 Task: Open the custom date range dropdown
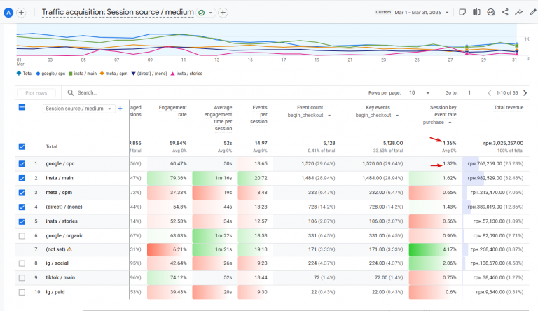click(412, 13)
